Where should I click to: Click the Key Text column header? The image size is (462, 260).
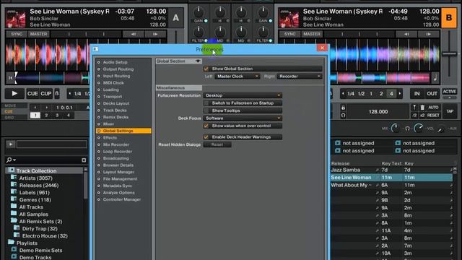click(x=391, y=163)
